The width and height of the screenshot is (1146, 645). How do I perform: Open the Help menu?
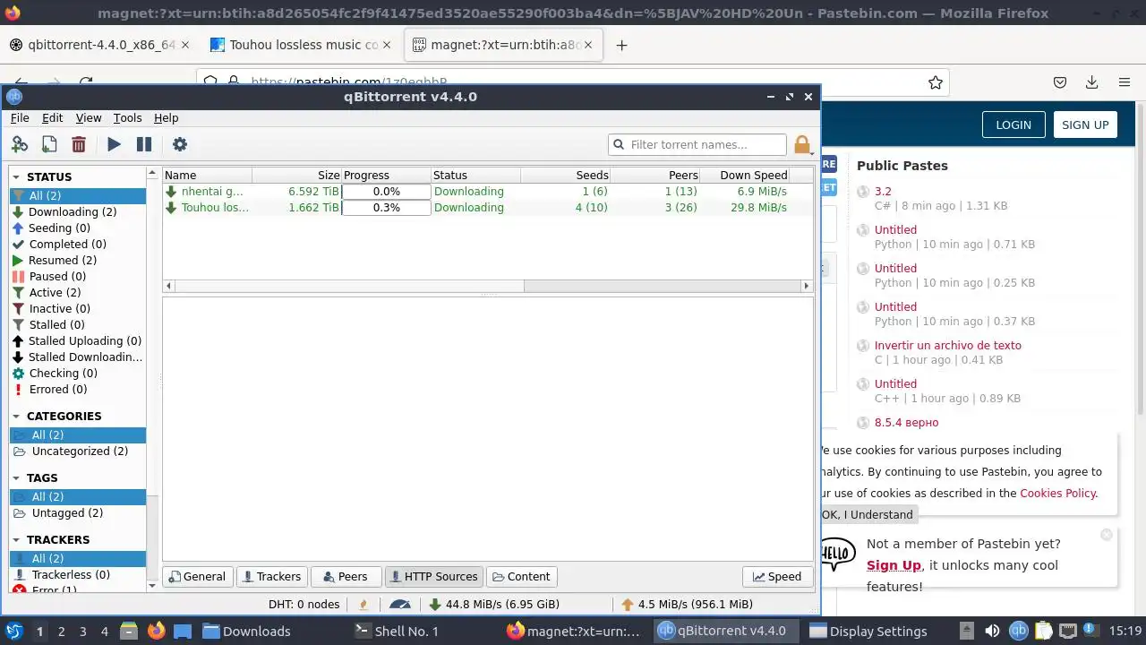point(166,118)
